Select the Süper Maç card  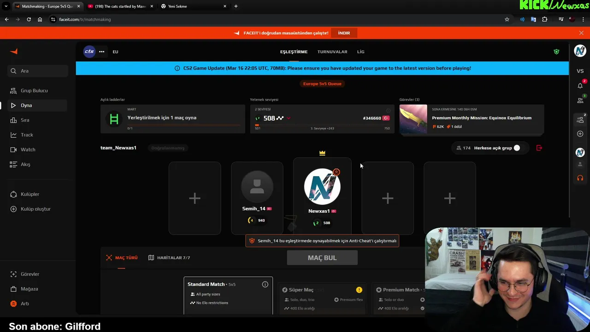(x=322, y=298)
